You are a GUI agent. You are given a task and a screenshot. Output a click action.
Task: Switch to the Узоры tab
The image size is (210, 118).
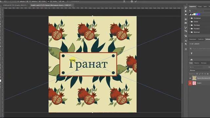[200, 7]
